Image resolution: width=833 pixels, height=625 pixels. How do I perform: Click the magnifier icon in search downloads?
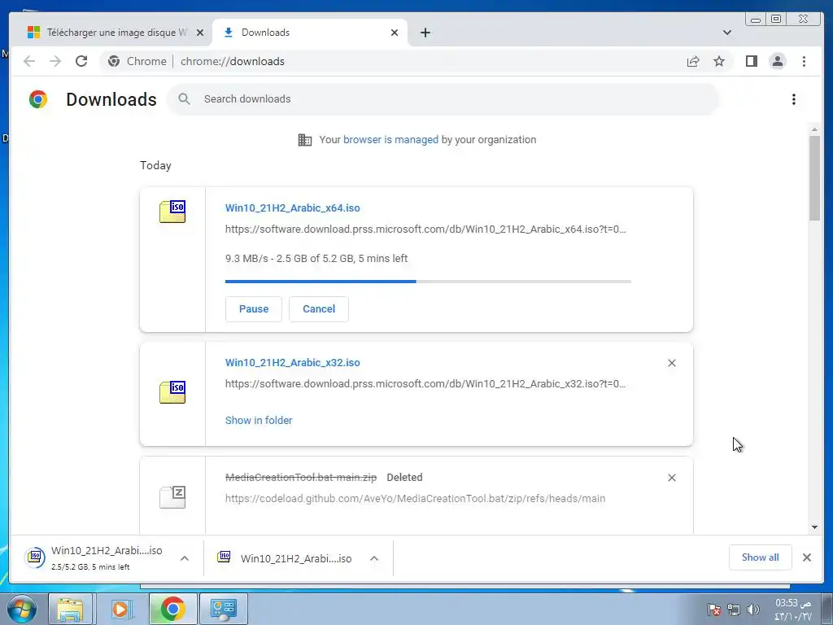pyautogui.click(x=185, y=98)
